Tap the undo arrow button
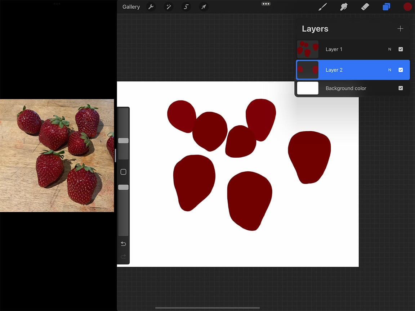The image size is (415, 311). [x=123, y=244]
